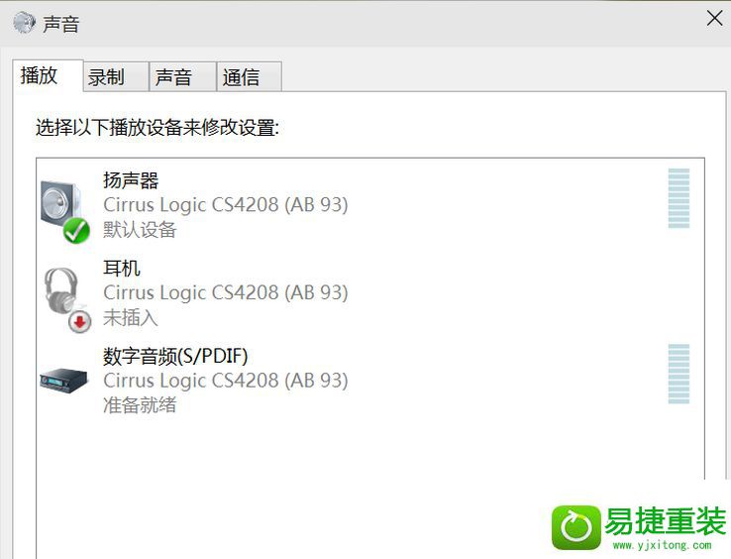Screen dimensions: 731x559
Task: Click the Cirrus Logic text under 耳机
Action: tap(226, 292)
